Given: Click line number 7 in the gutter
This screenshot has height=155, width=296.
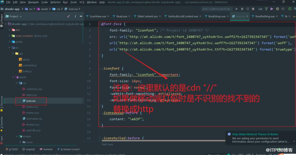Looking at the screenshot, I should (90, 62).
